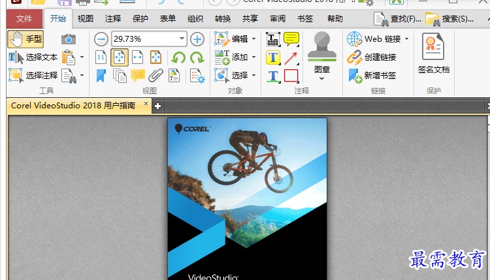Expand the Edit dropdown arrow
The width and height of the screenshot is (490, 280).
tap(253, 39)
